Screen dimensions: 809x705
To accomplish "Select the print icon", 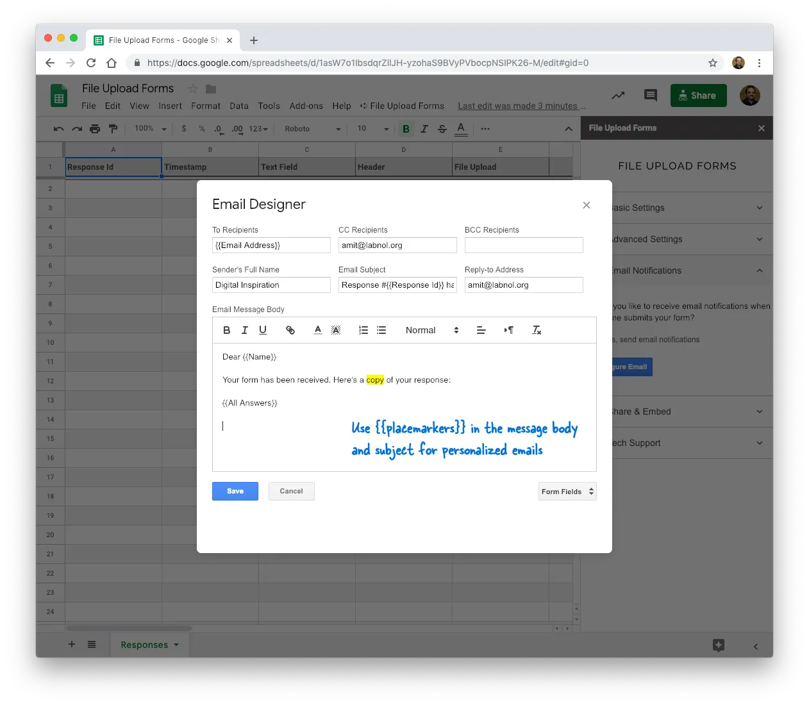I will tap(94, 128).
